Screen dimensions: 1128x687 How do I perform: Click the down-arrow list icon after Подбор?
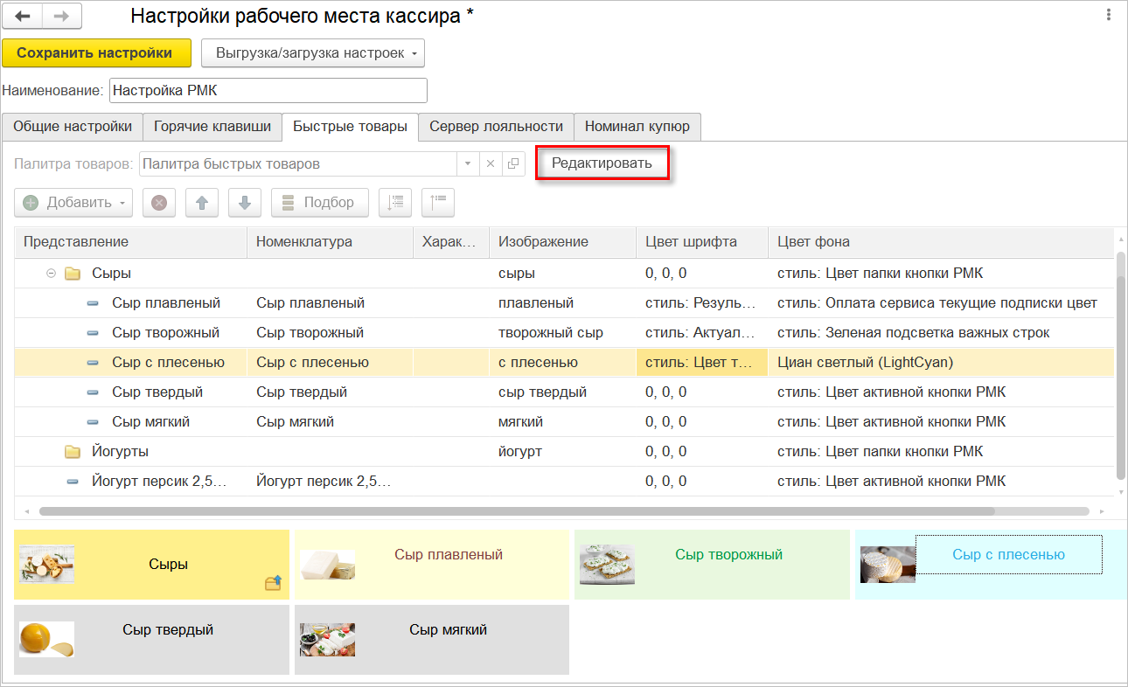[395, 203]
